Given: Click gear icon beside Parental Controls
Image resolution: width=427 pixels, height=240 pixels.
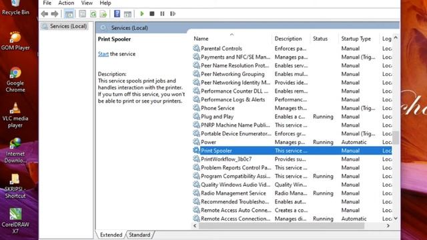Looking at the screenshot, I should 196,48.
